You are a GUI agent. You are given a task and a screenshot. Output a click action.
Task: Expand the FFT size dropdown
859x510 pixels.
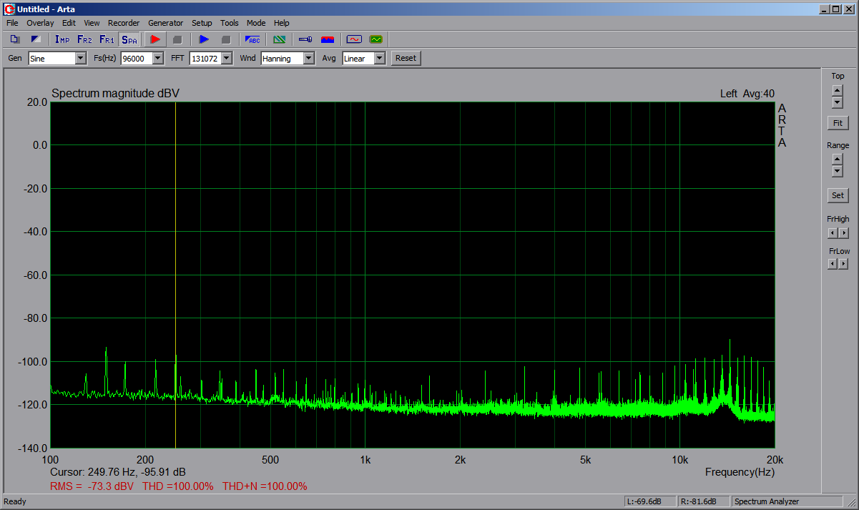point(227,59)
